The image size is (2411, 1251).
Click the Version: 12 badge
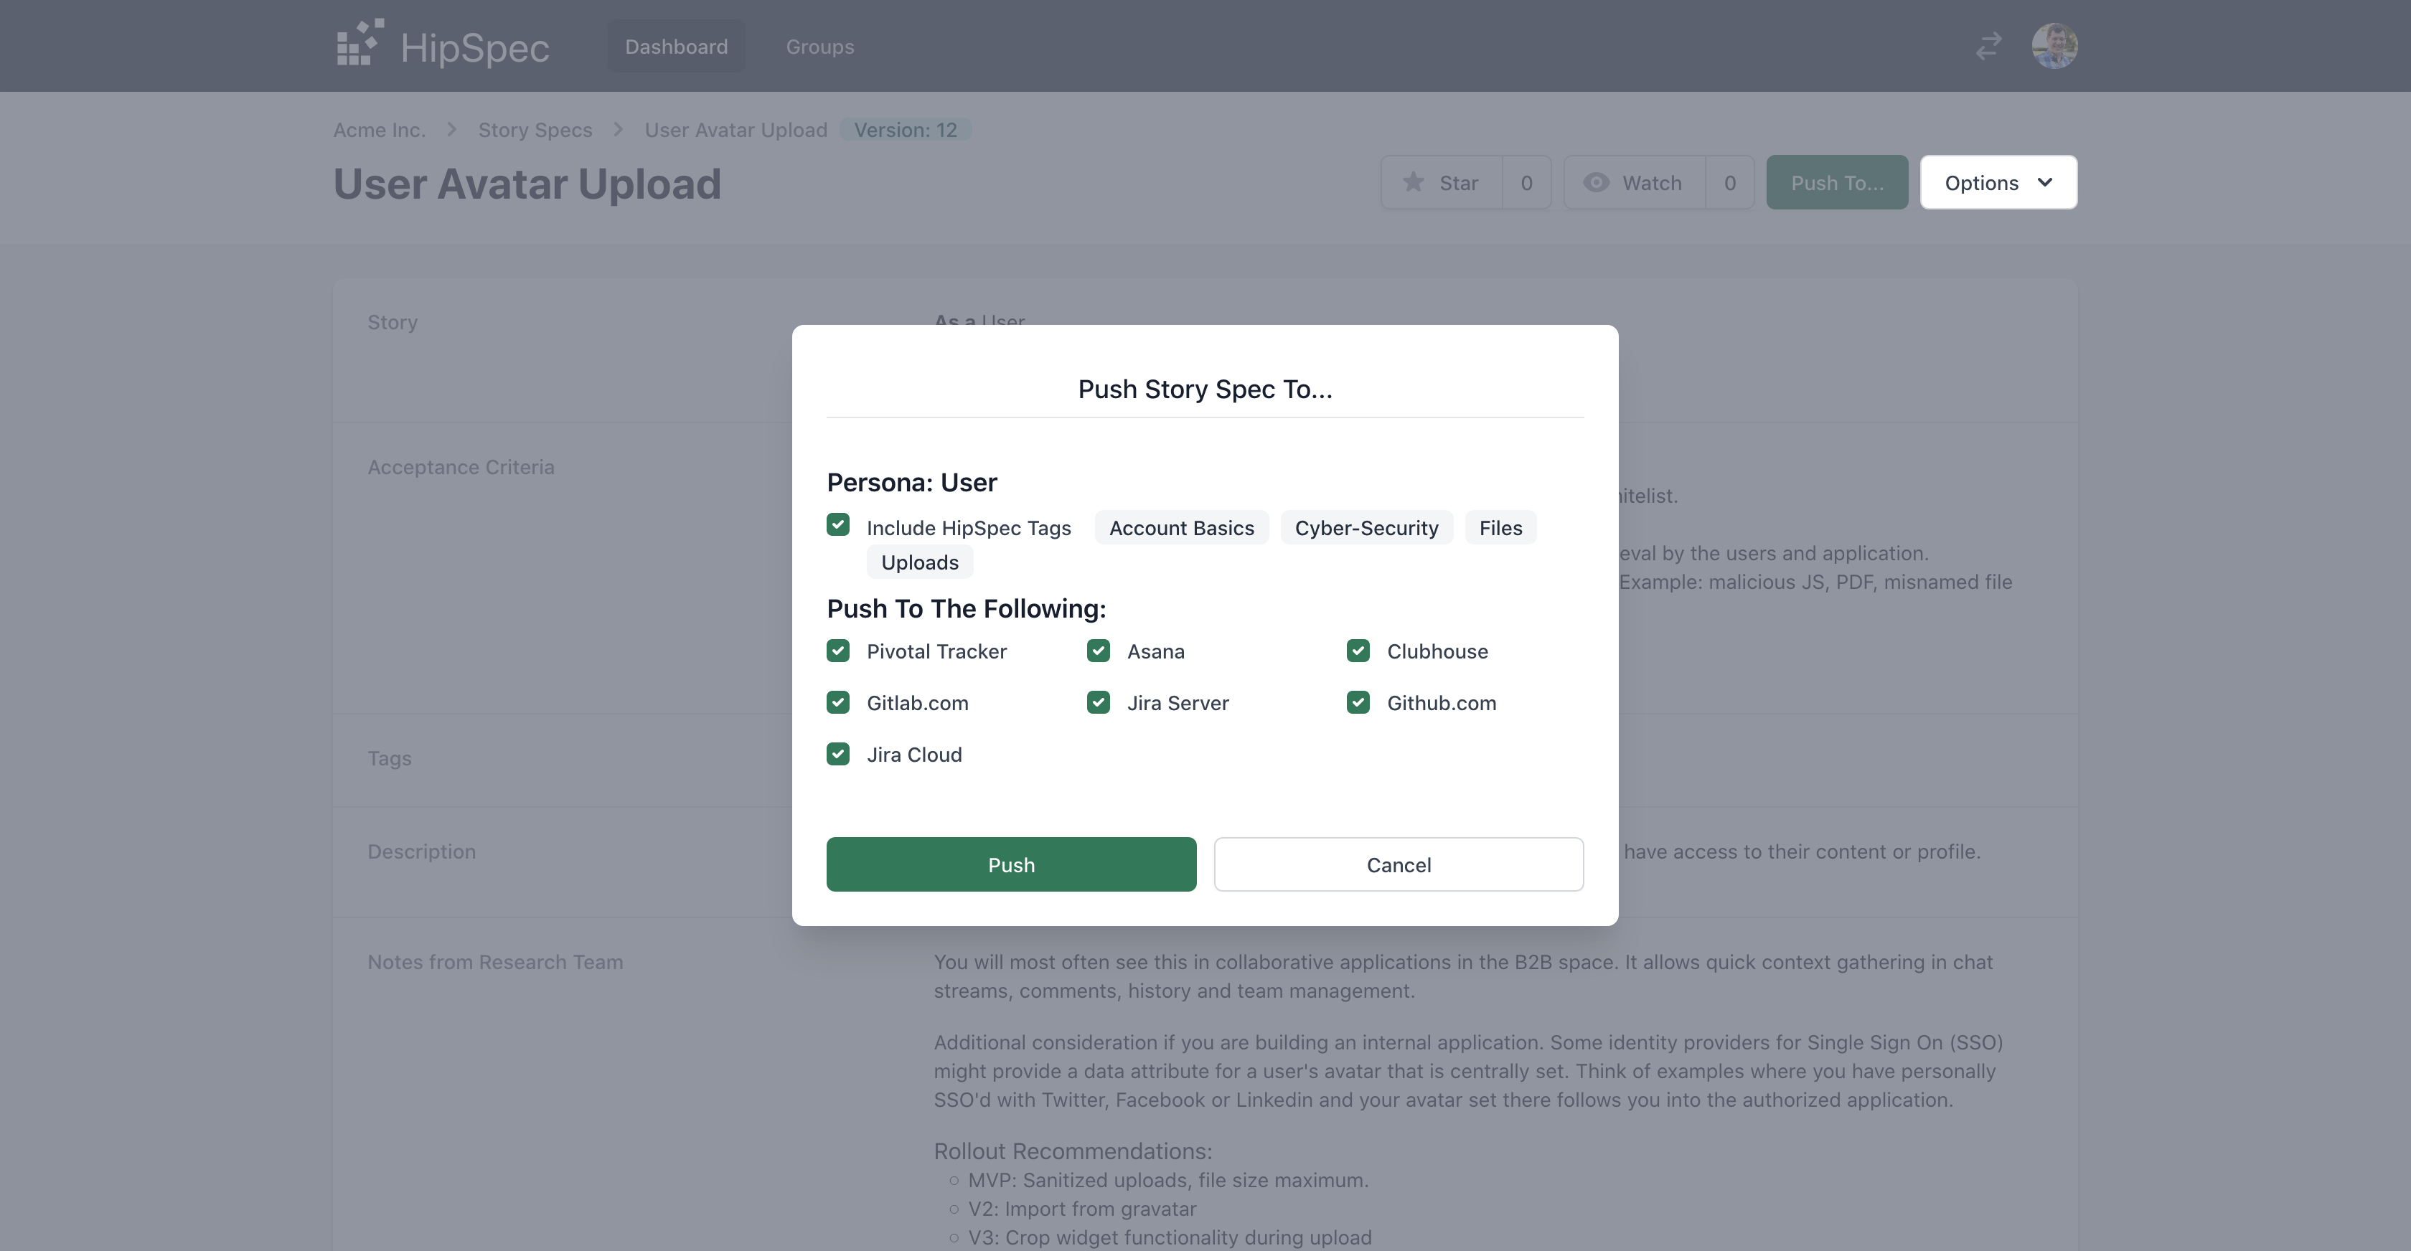pyautogui.click(x=905, y=130)
